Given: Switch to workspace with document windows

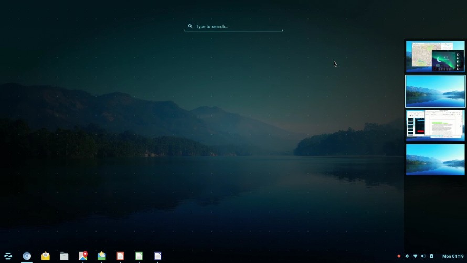Looking at the screenshot, I should point(435,125).
